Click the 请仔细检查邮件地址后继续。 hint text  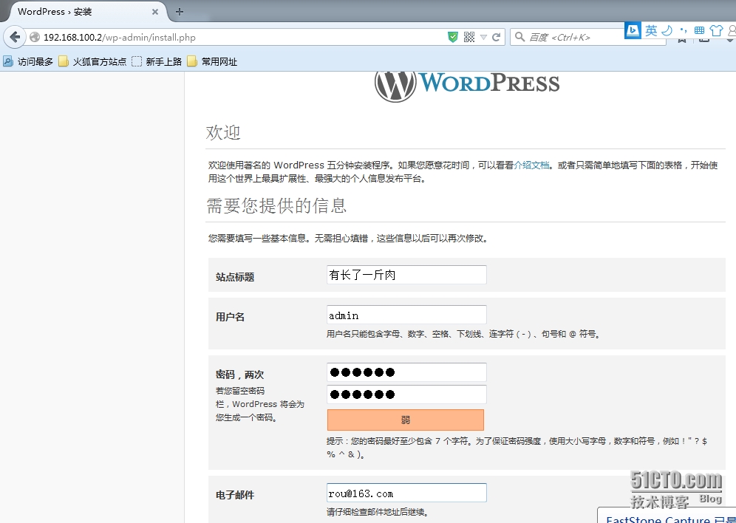[x=378, y=512]
